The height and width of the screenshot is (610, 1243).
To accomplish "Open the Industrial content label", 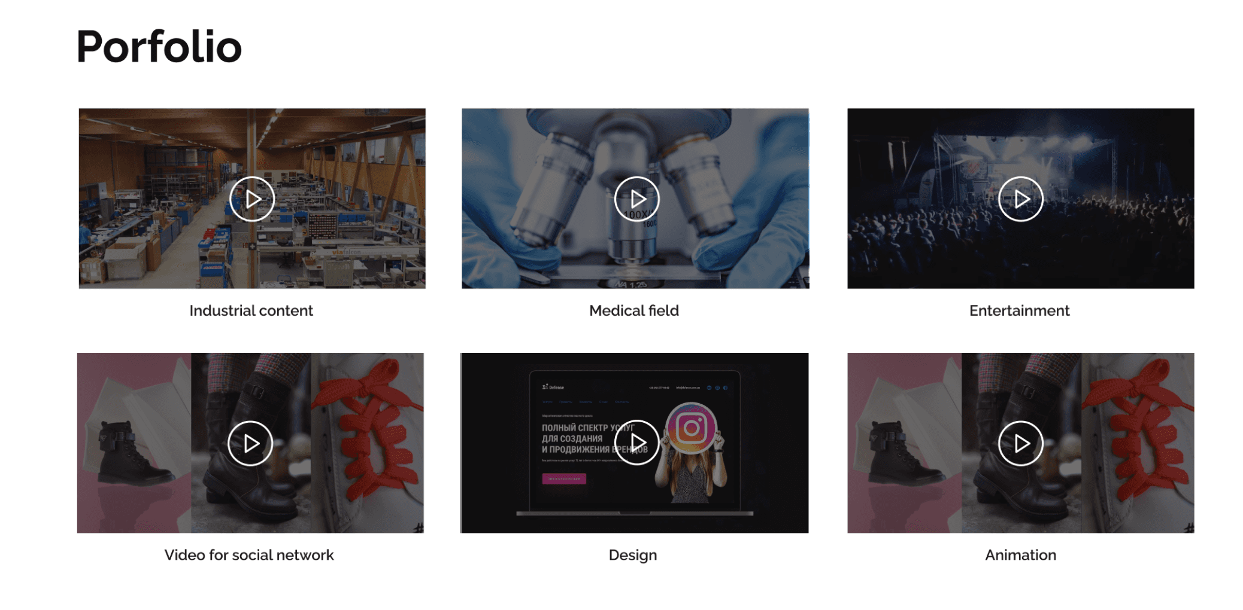I will click(251, 310).
